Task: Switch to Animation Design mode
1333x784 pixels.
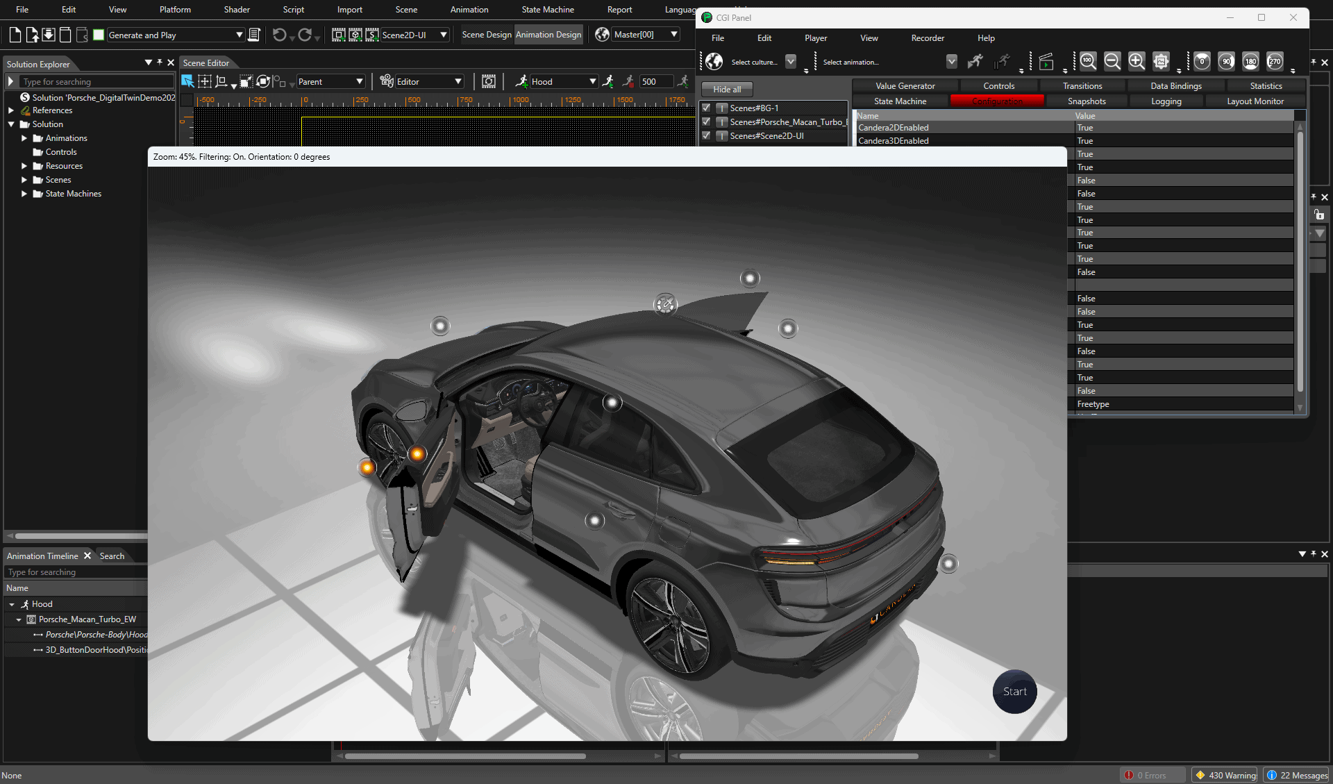Action: pos(548,35)
